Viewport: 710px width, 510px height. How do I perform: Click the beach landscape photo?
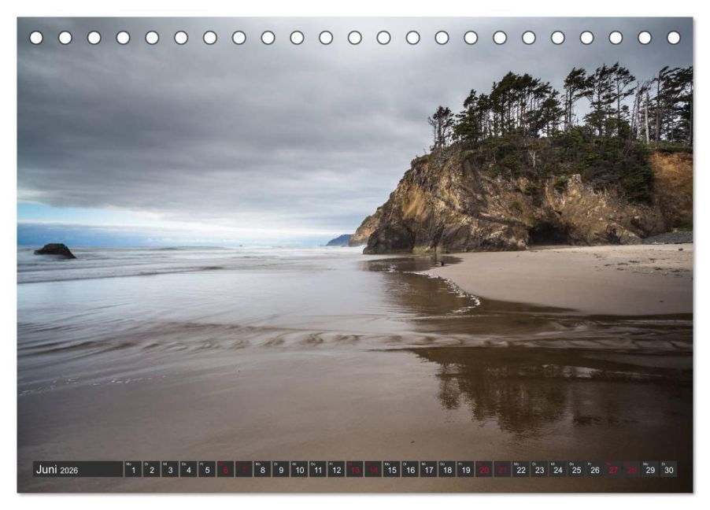tap(355, 254)
